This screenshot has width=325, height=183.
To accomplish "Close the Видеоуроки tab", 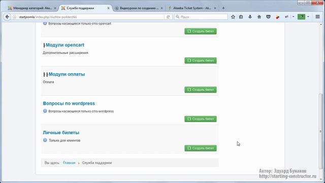I will point(161,8).
